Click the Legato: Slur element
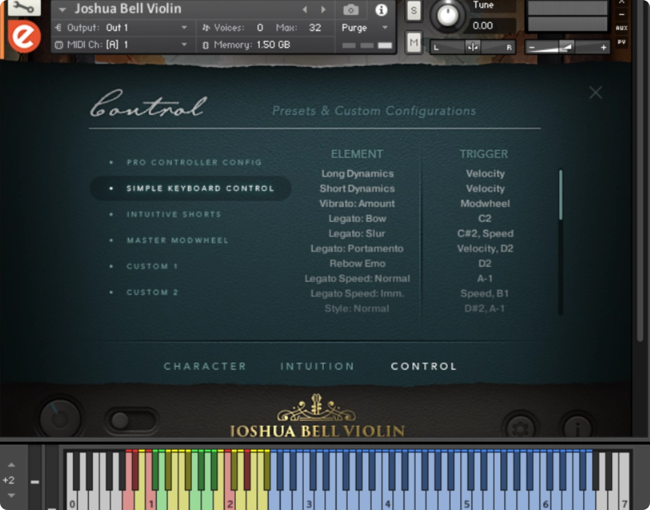The width and height of the screenshot is (650, 510). [x=357, y=234]
